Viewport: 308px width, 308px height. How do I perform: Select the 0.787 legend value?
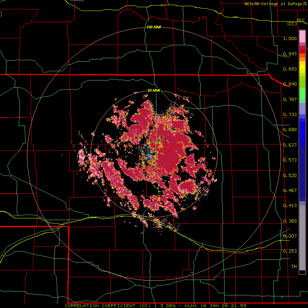pos(290,99)
